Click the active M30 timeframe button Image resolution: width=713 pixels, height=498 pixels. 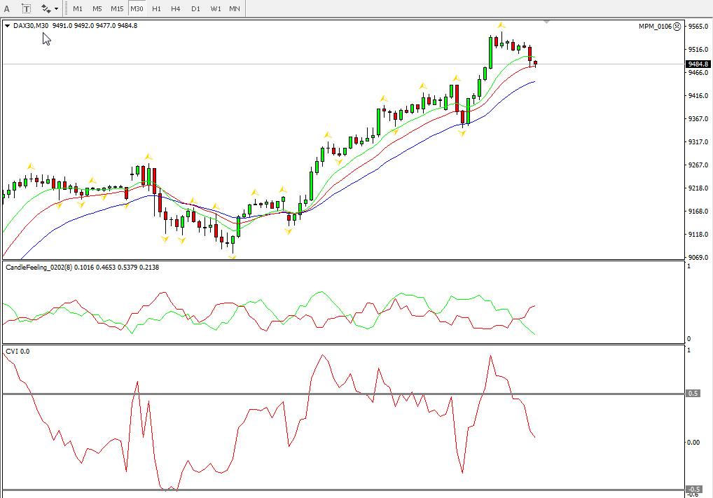[x=137, y=8]
